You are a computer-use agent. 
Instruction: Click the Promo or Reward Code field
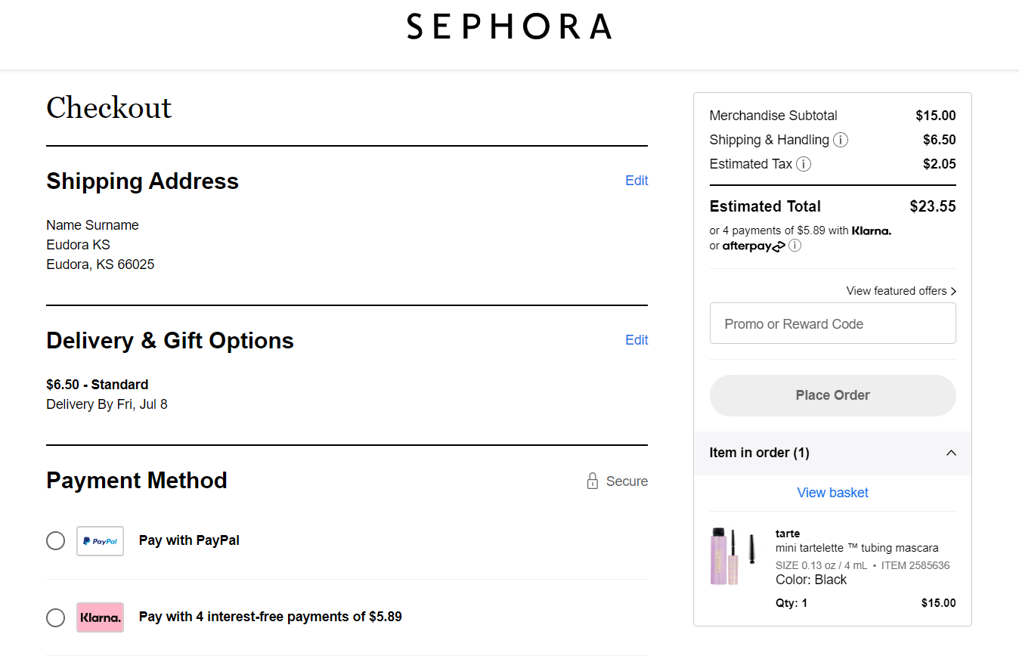[832, 323]
